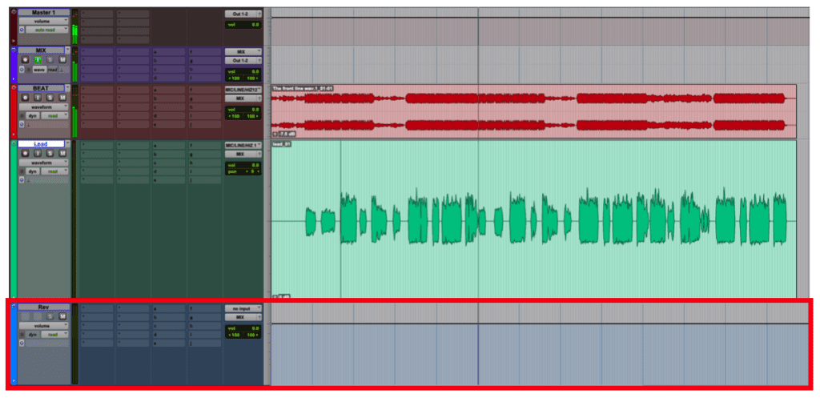Click the dyn button on Rev track
820x398 pixels.
coord(33,334)
